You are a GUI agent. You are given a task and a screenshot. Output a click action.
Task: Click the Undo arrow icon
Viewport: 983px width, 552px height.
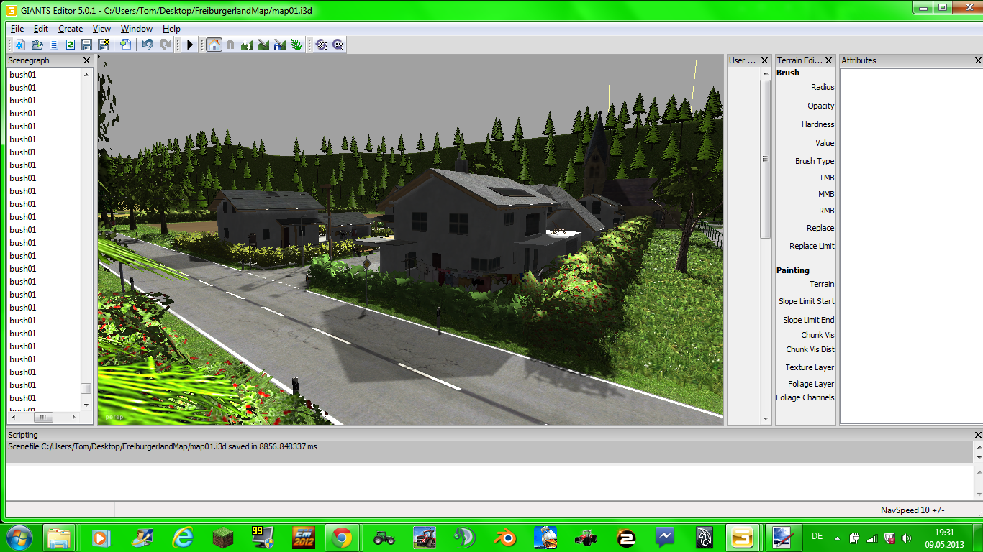(x=148, y=45)
